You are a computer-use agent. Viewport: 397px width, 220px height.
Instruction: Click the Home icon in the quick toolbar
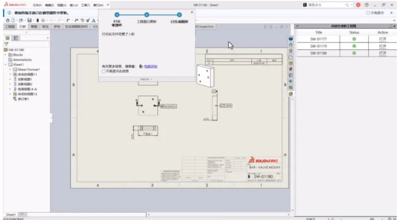pos(7,21)
